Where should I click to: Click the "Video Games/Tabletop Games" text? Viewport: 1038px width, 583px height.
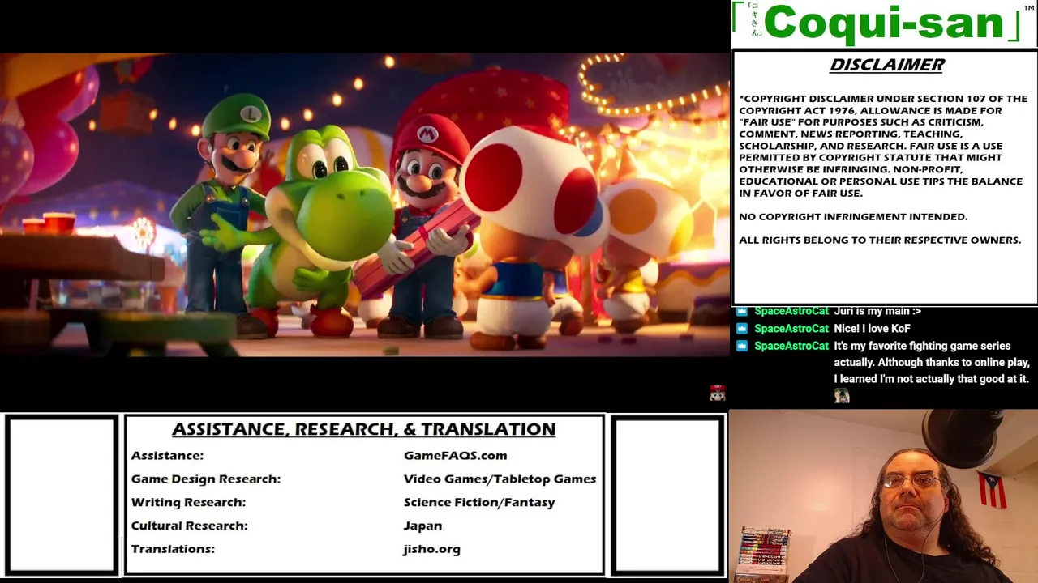click(500, 479)
